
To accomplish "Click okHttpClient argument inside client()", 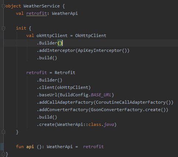I will pyautogui.click(x=73, y=87).
